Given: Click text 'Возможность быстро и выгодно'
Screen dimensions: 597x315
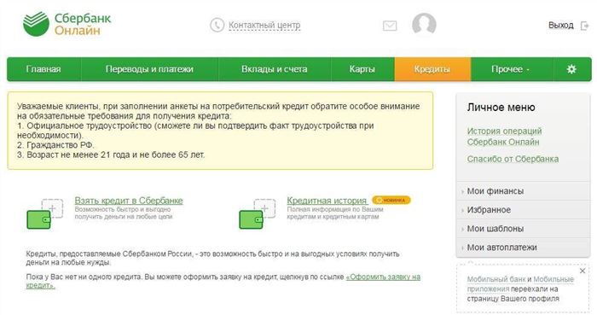Looking at the screenshot, I should 123,209.
